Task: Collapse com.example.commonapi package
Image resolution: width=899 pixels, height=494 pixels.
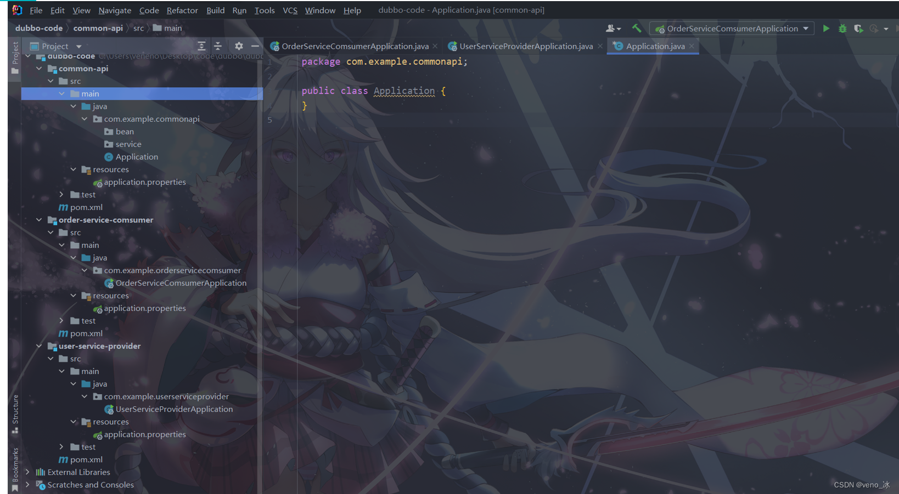Action: (x=85, y=119)
